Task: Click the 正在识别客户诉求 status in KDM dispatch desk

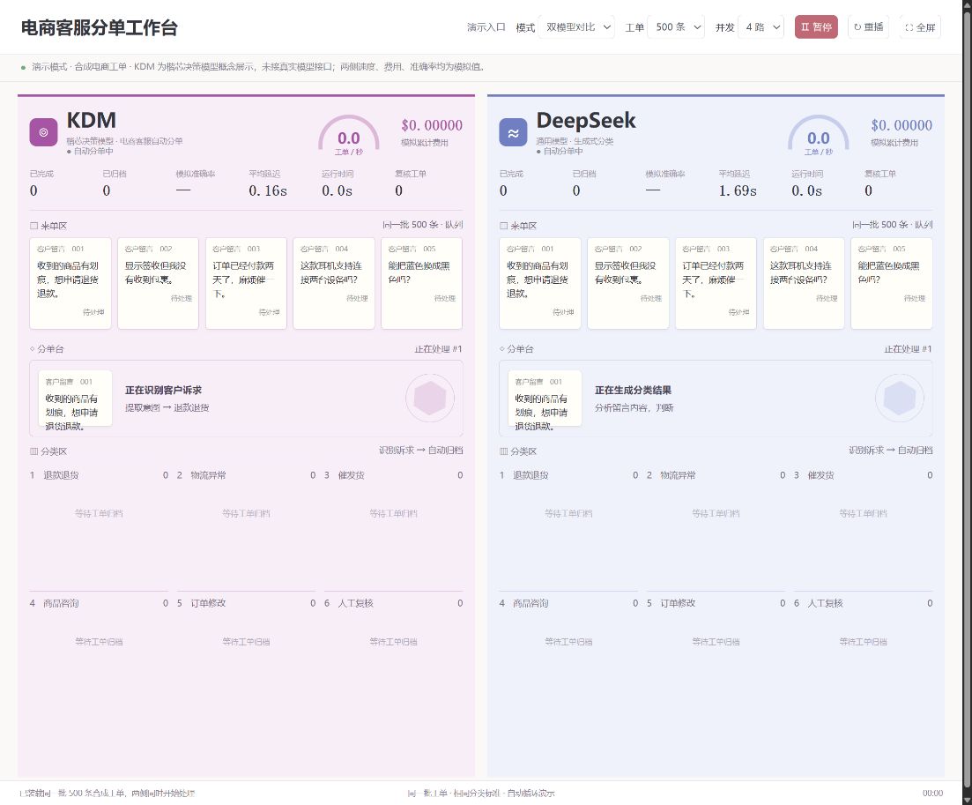Action: click(x=163, y=390)
